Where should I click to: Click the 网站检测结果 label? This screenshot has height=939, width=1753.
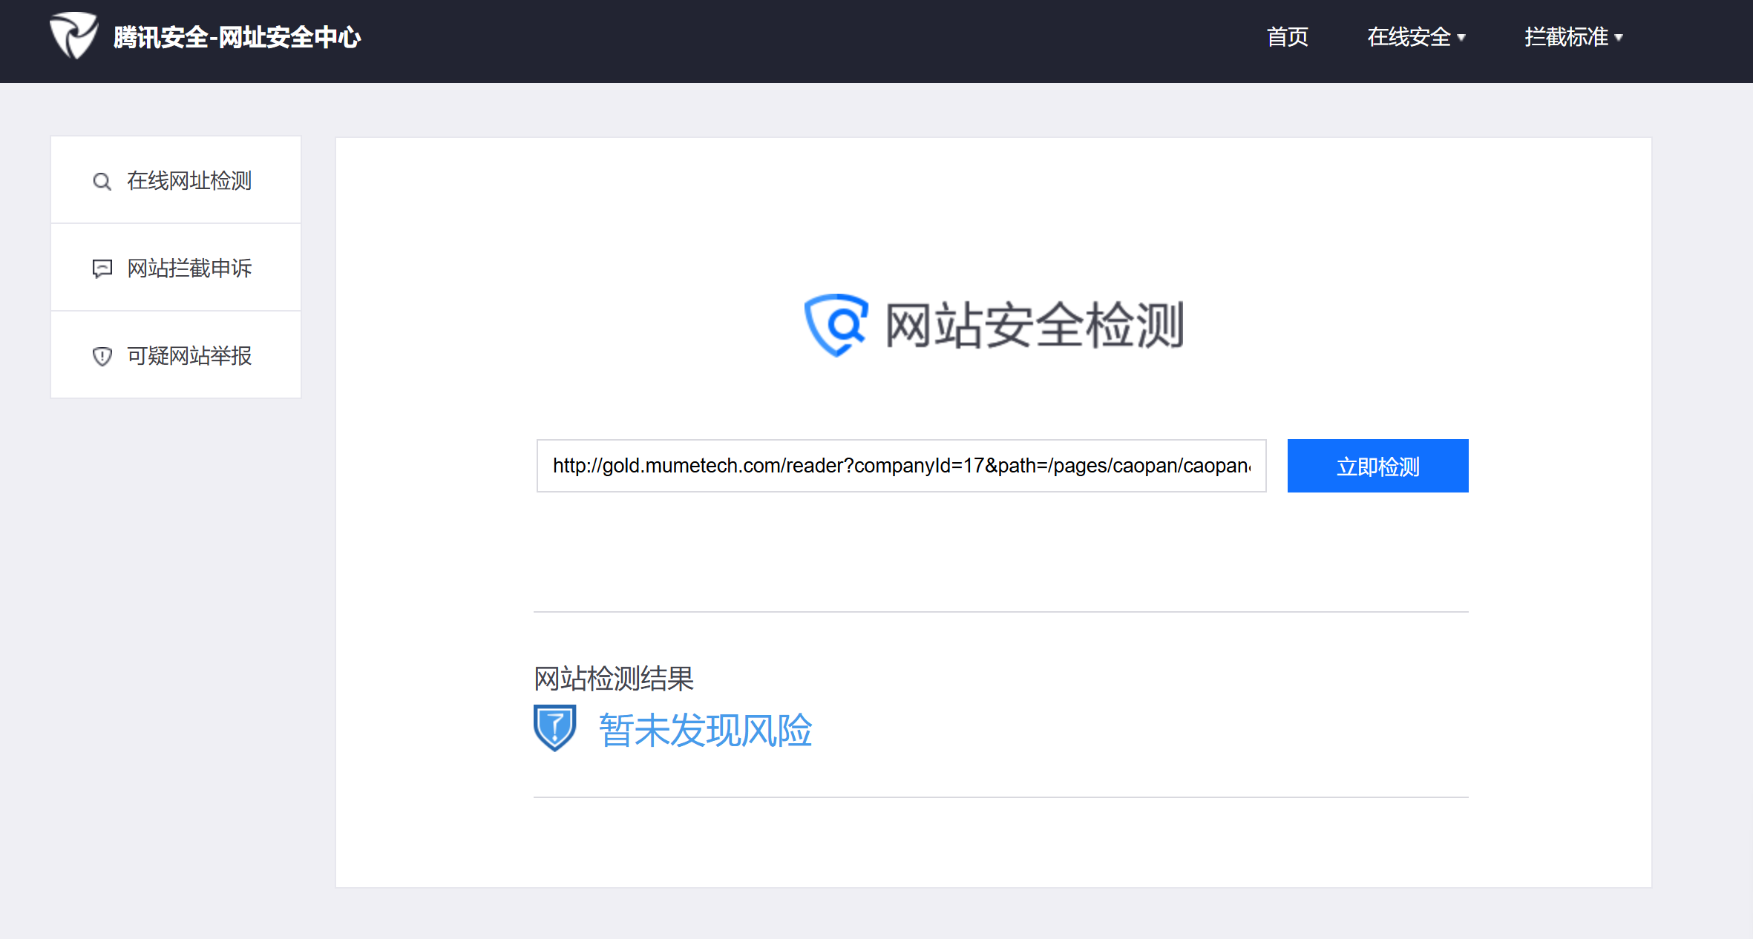pyautogui.click(x=614, y=678)
